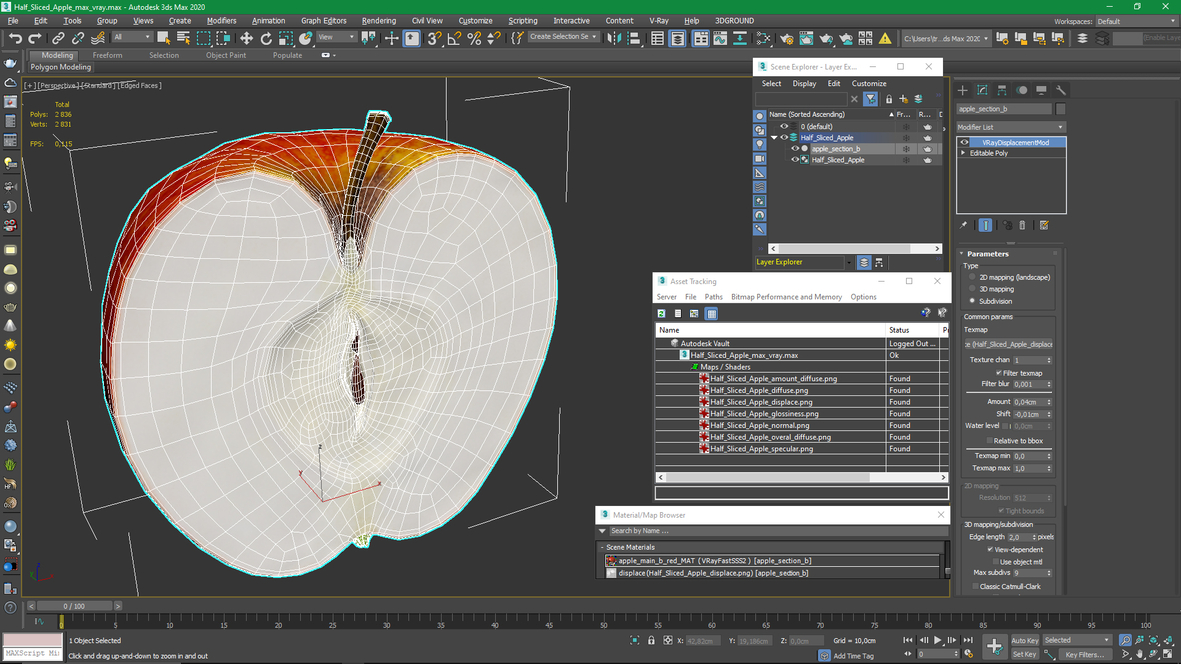Open Render Setup teapot icon

tap(786, 38)
